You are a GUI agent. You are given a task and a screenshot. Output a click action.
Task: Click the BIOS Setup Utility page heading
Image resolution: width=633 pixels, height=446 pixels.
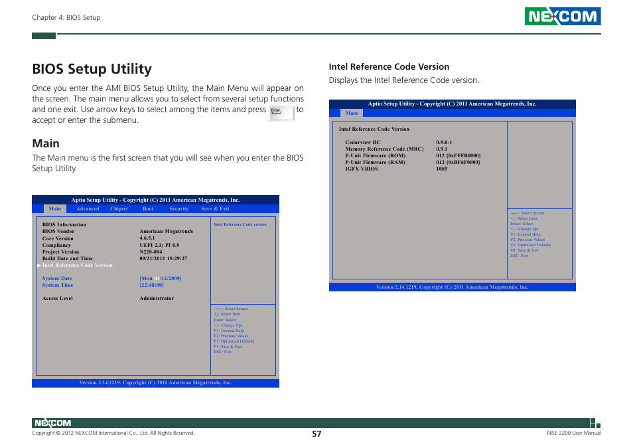tap(92, 69)
